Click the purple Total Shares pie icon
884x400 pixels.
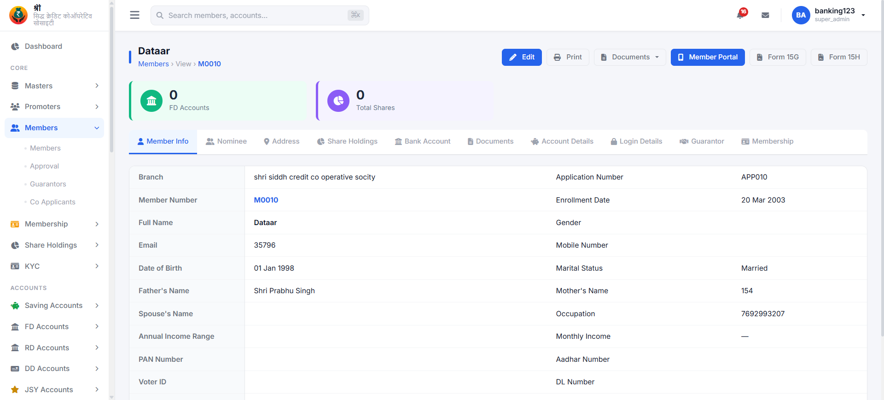coord(338,101)
